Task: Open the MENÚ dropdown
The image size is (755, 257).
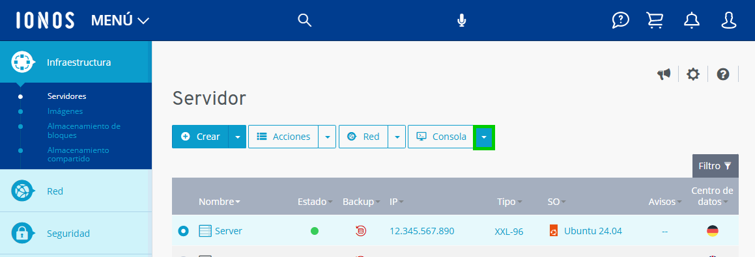Action: coord(121,21)
